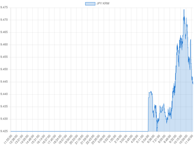The height and width of the screenshot is (146, 195).
Task: Toggle the JPY KRW dataset legend label
Action: pos(103,3)
